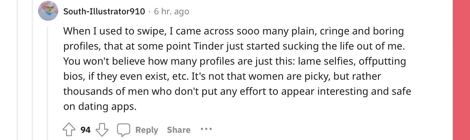Open South-Illustrator910's avatar image

48,11
